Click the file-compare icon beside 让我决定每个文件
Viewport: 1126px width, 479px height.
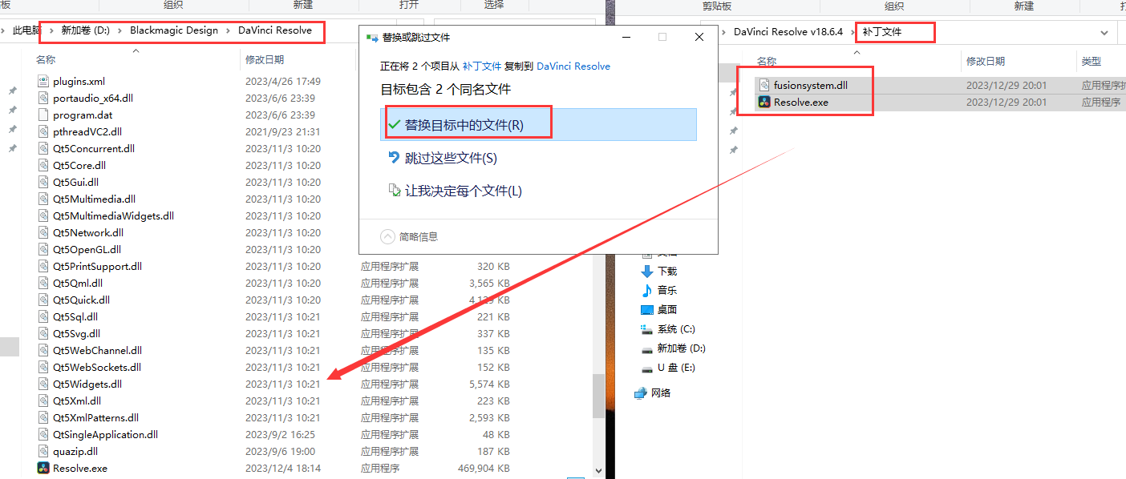(394, 191)
